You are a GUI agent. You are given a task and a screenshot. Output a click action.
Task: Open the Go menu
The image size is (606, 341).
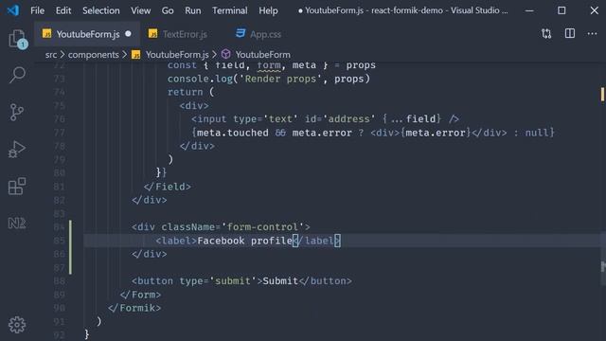tap(168, 10)
